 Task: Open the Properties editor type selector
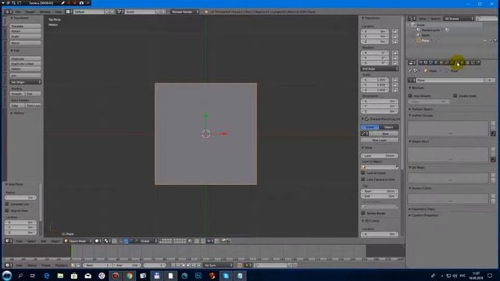click(412, 62)
